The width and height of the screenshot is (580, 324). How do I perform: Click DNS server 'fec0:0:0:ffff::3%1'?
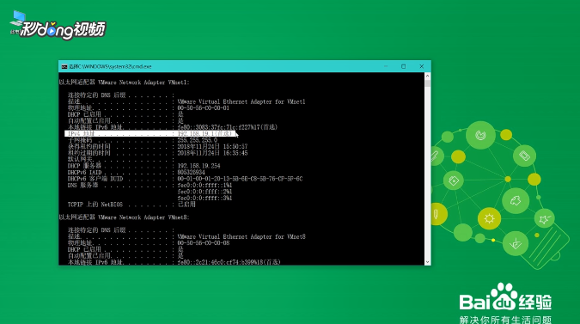[x=205, y=199]
